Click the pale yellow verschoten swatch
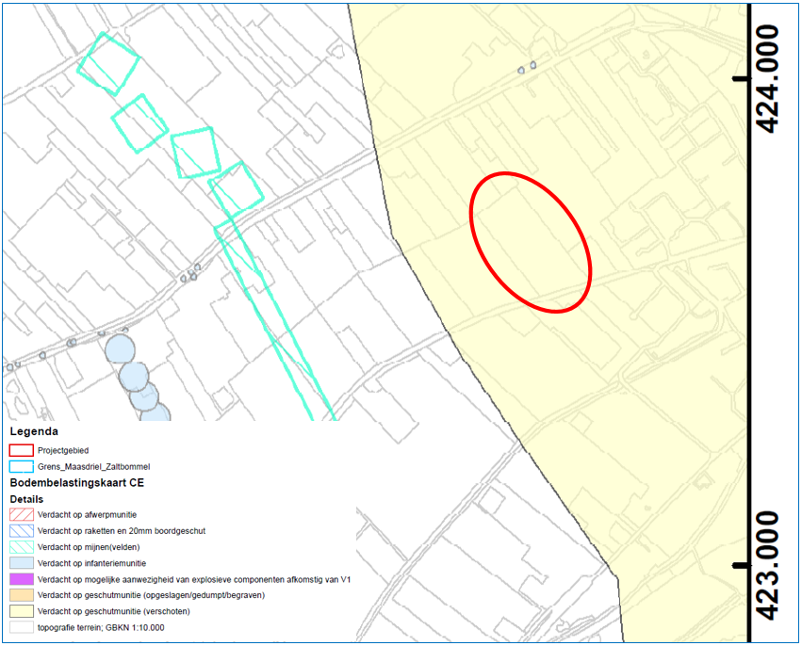Viewport: 802px width, 646px height. [22, 611]
